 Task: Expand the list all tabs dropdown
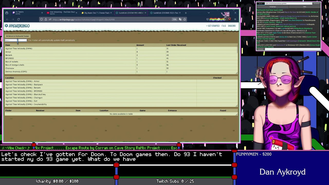tap(208, 13)
